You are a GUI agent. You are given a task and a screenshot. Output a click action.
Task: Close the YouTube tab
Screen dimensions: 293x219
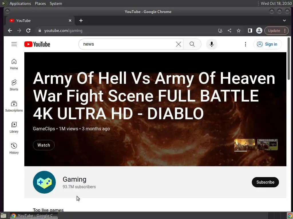point(70,21)
